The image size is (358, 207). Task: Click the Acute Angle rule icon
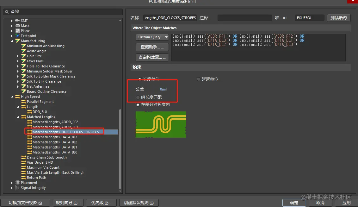coord(23,51)
